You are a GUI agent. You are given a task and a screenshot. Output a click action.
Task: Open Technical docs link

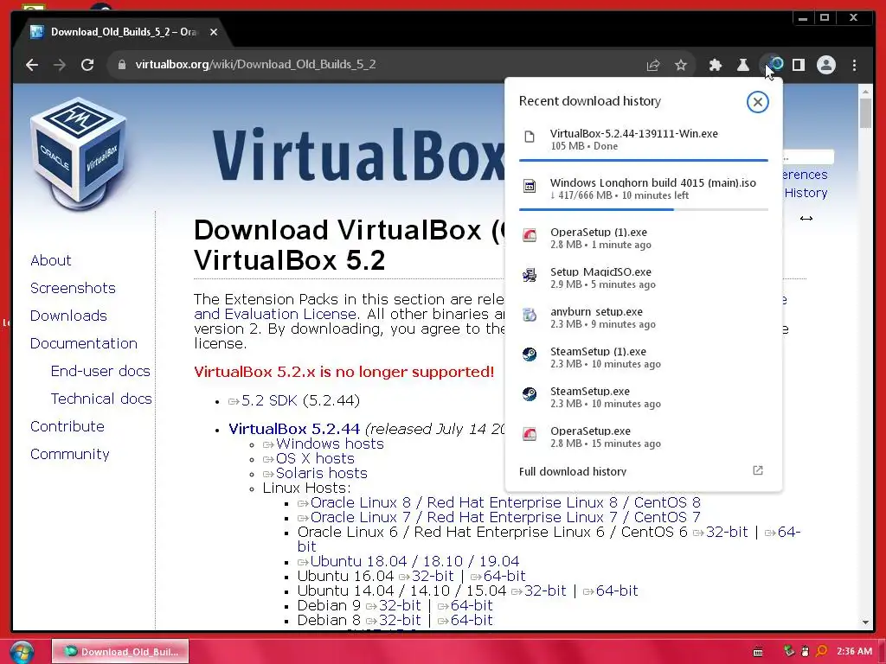[x=101, y=399]
